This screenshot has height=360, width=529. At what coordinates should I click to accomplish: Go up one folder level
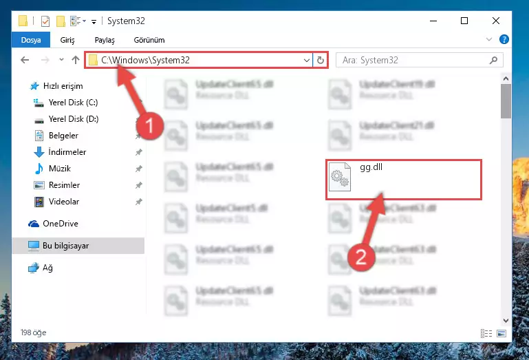coord(76,60)
